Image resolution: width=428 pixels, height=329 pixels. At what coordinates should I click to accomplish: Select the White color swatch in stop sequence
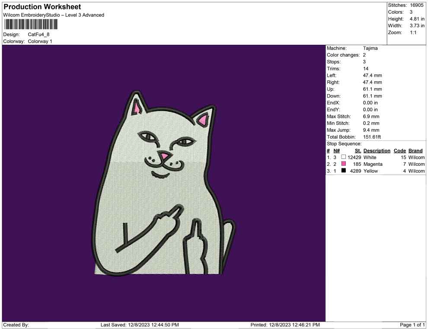tap(344, 158)
